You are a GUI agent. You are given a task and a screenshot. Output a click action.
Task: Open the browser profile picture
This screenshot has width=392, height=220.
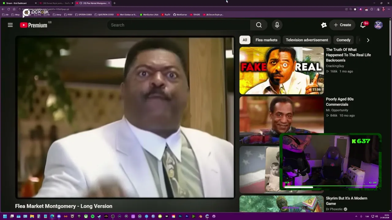coord(383,9)
